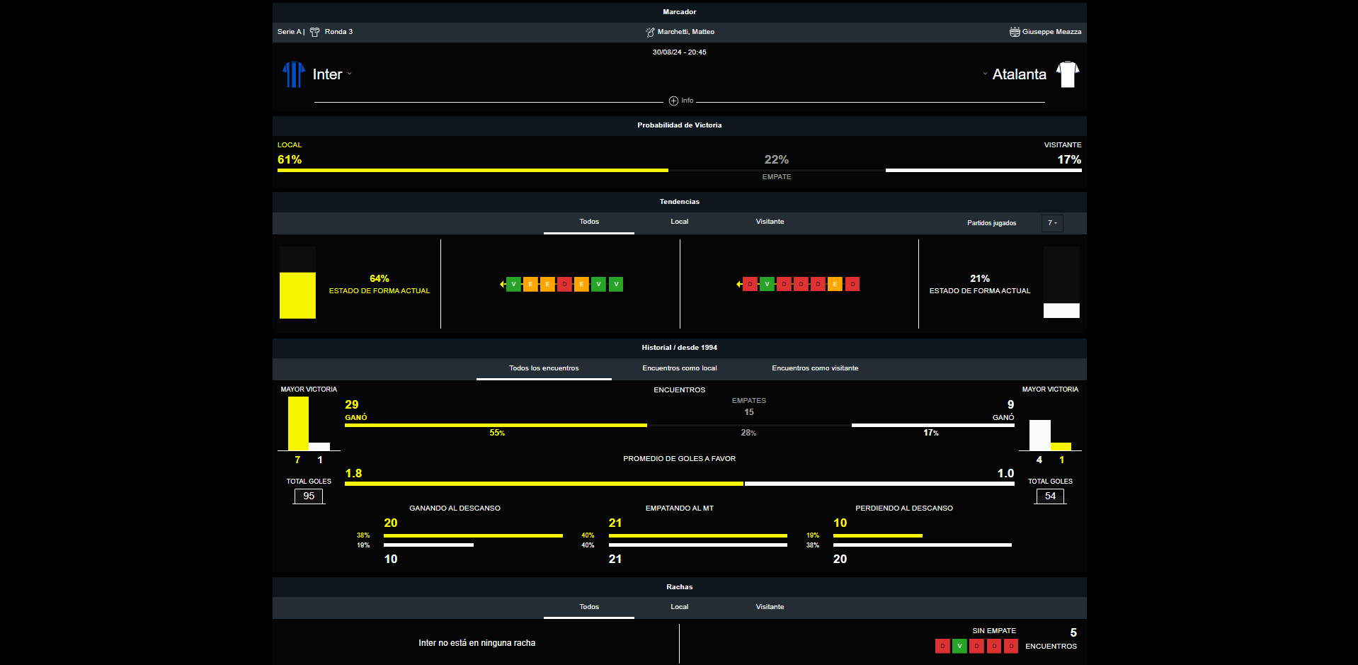Select the Todos tab under Tendencias
The height and width of the screenshot is (665, 1358).
pos(589,222)
